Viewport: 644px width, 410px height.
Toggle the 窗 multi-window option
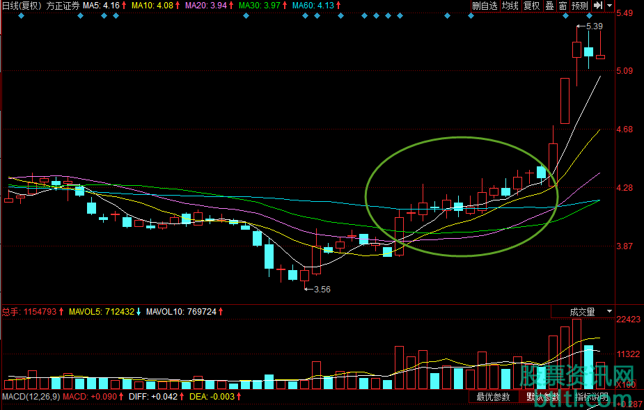(x=563, y=6)
